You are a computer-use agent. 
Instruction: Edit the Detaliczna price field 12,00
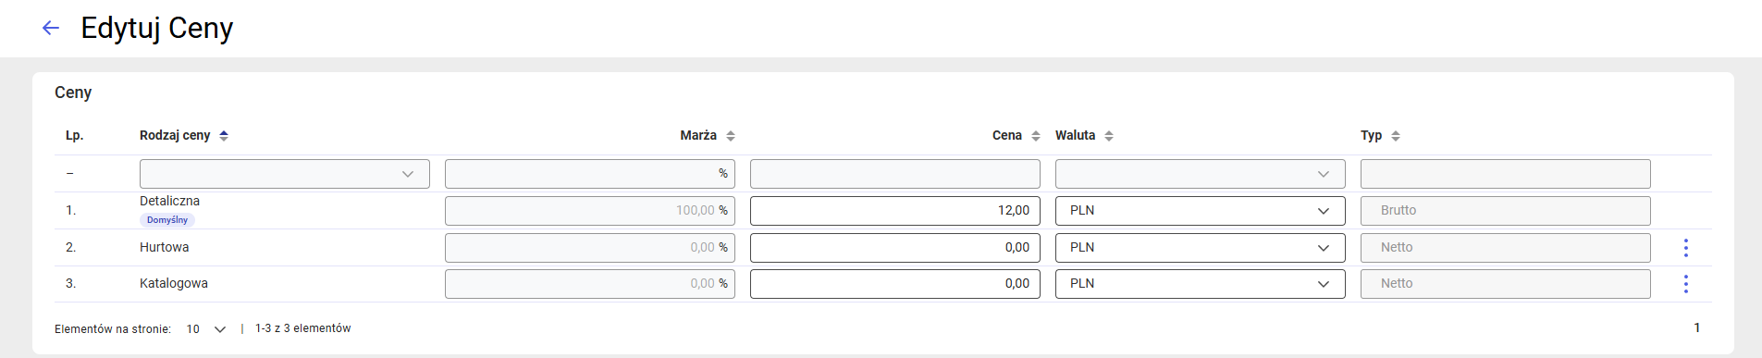[x=895, y=211]
